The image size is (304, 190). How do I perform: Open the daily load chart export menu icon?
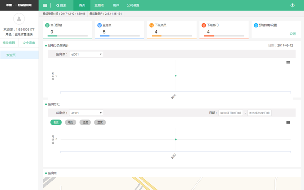tap(288, 63)
